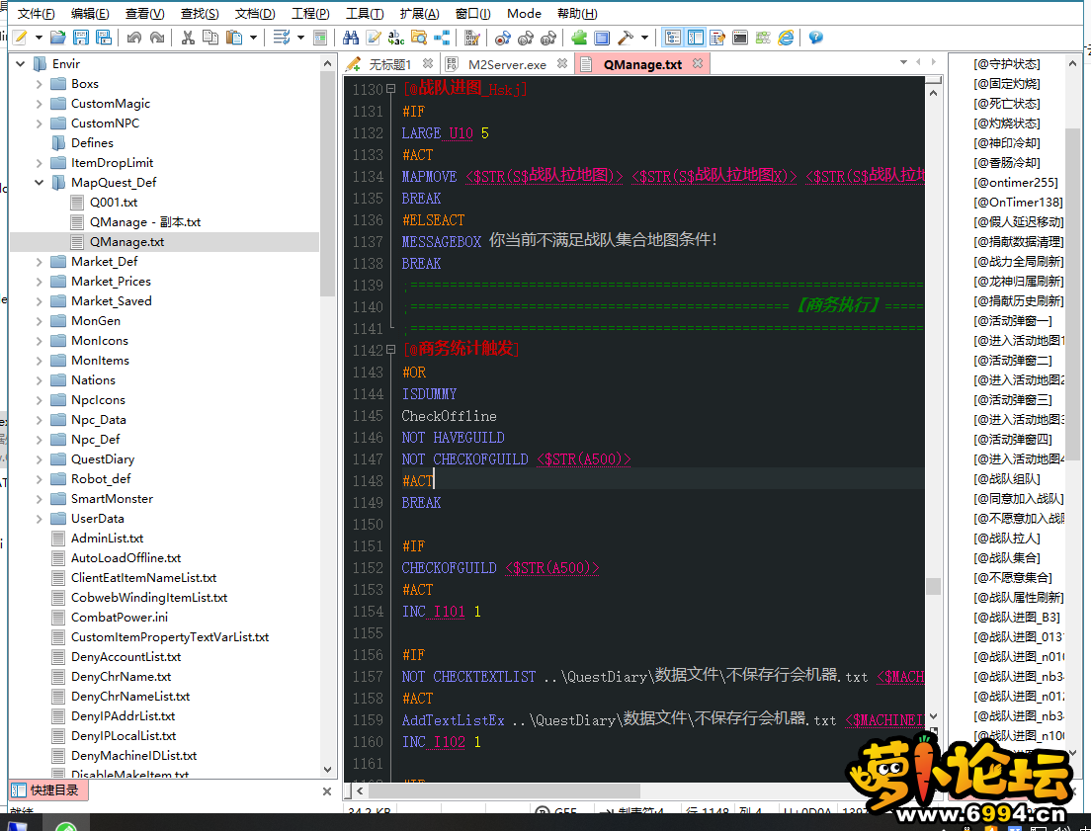Image resolution: width=1091 pixels, height=831 pixels.
Task: Open the word wrap dropdown arrow
Action: (300, 38)
